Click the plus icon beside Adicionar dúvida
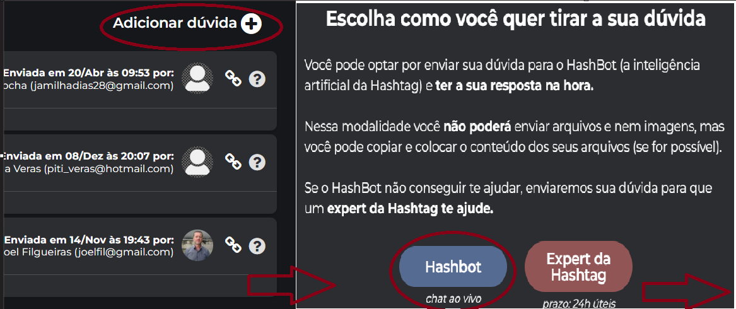Viewport: 736px width, 309px height. (251, 24)
